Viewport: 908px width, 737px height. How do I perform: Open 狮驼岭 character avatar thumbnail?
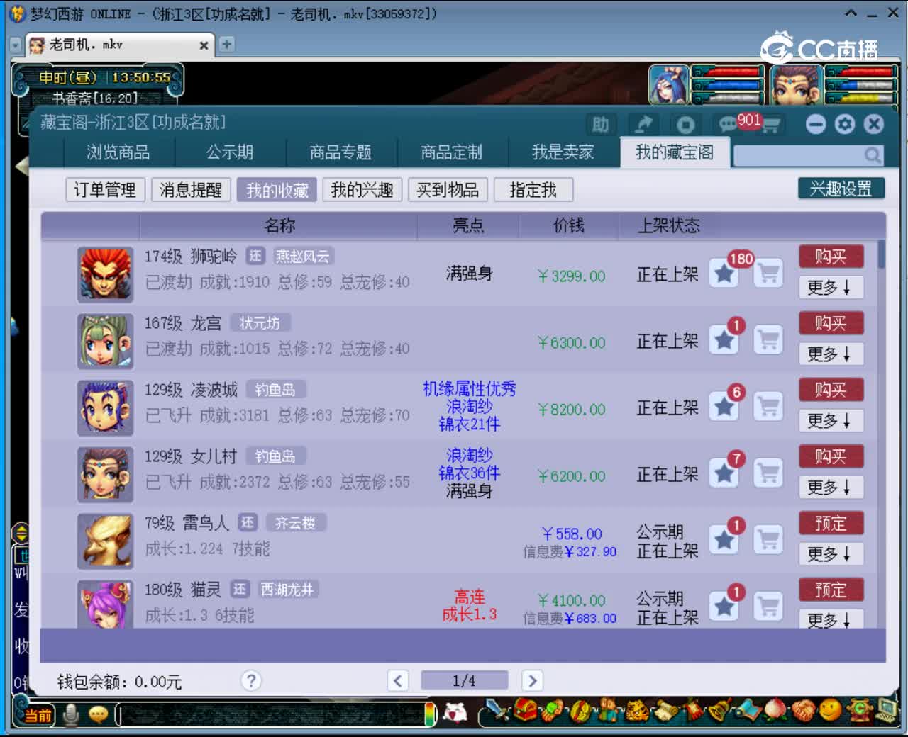pyautogui.click(x=105, y=274)
